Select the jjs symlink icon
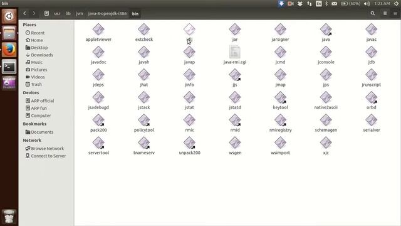This screenshot has width=401, height=226. [x=235, y=75]
